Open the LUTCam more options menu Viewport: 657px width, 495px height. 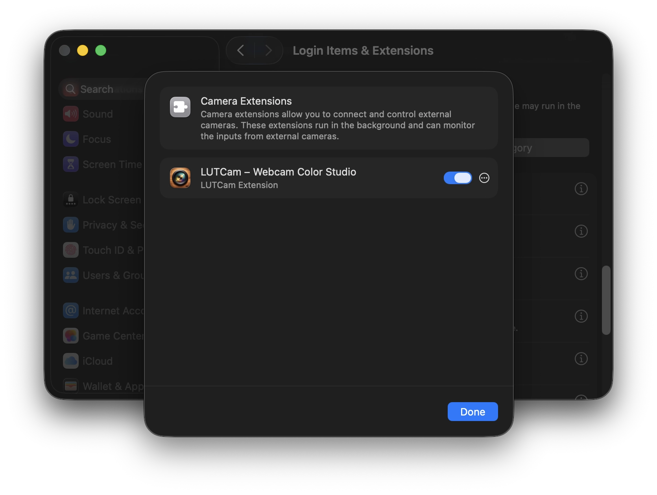484,178
